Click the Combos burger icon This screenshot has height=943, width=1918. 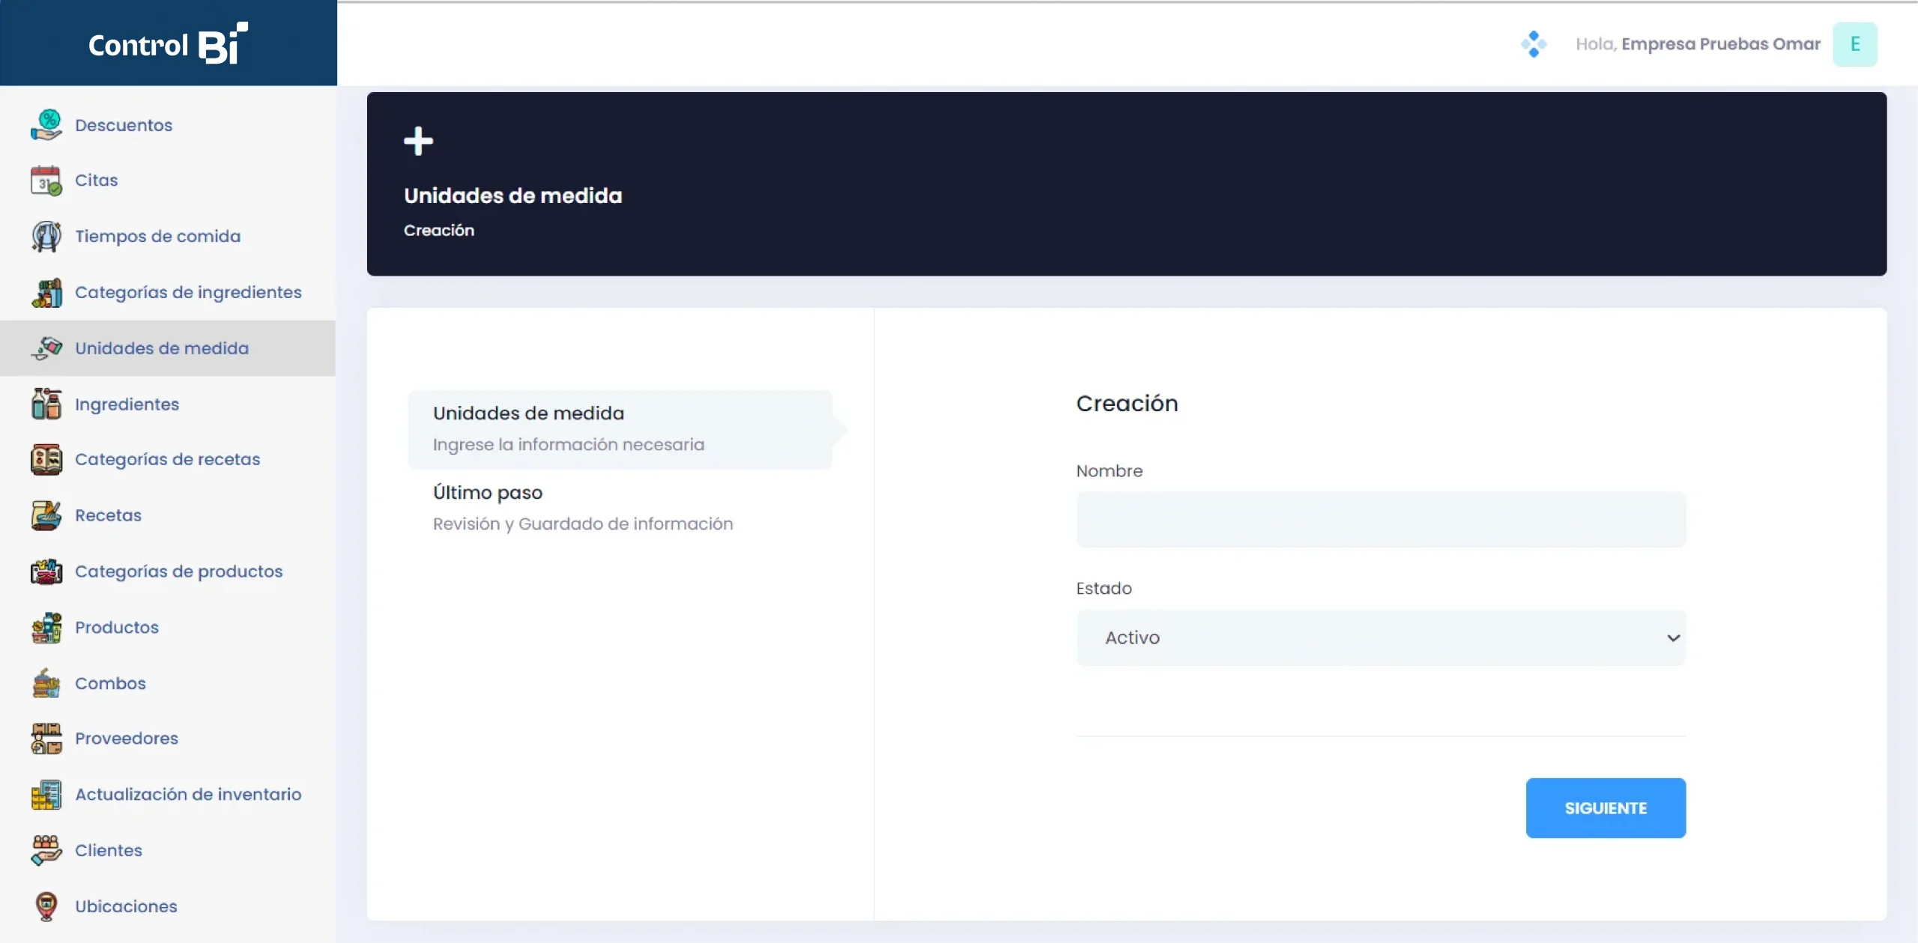point(46,683)
